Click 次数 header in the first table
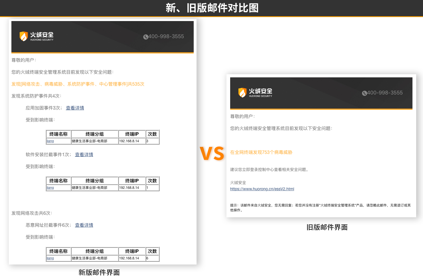The width and height of the screenshot is (423, 279). (x=152, y=134)
